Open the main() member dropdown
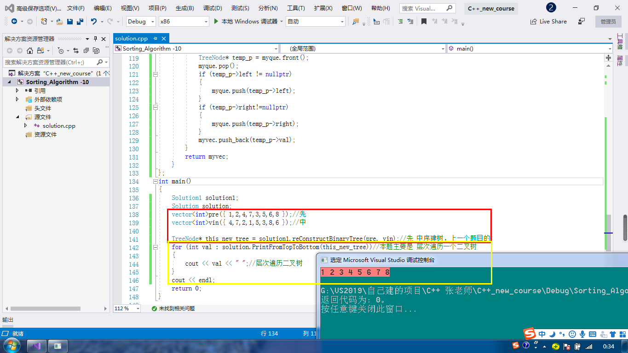 (529, 48)
